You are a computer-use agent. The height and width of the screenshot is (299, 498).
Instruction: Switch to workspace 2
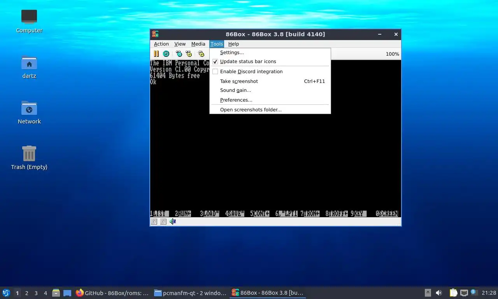27,293
